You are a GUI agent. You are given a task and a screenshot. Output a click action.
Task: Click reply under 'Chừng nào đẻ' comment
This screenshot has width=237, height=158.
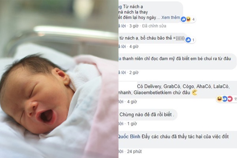click(121, 124)
